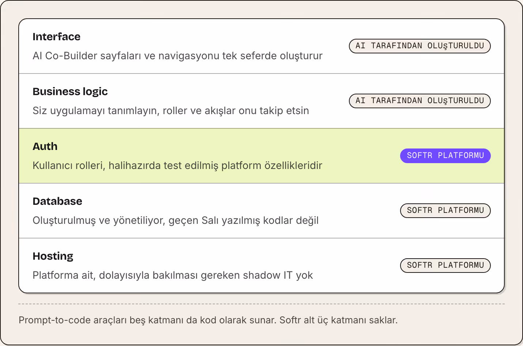523x346 pixels.
Task: Click the text "Platforma ait, dolayısıyla bakılması gereken shadow IT yok"
Action: [173, 275]
